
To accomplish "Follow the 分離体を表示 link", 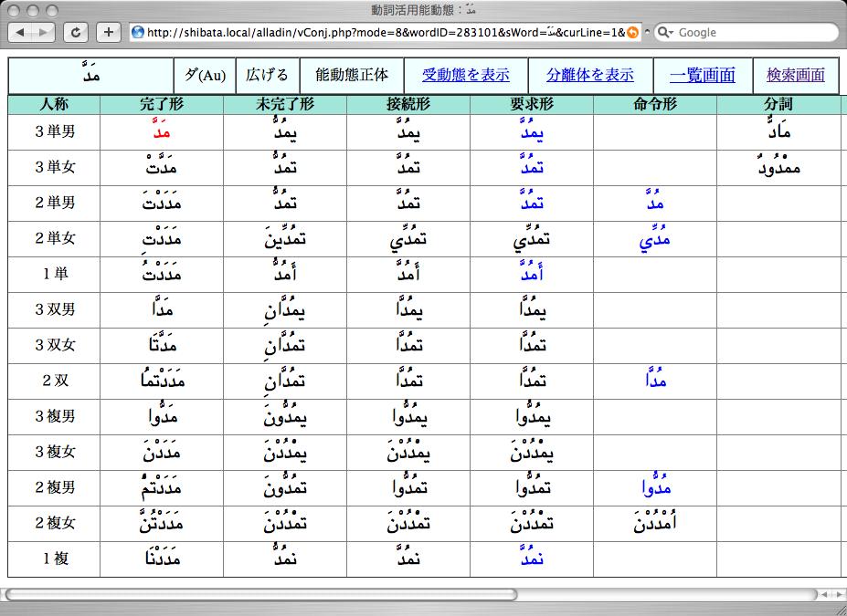I will click(590, 75).
